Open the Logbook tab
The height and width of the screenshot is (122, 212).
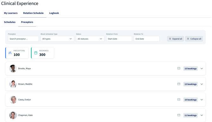(x=54, y=13)
